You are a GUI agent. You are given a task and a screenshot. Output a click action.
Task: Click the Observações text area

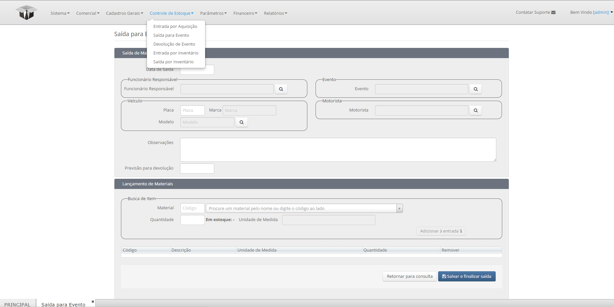(x=338, y=150)
